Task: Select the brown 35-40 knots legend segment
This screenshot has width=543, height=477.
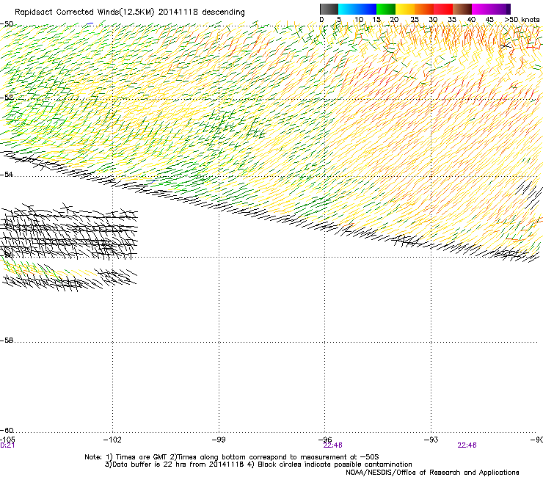Action: click(462, 9)
